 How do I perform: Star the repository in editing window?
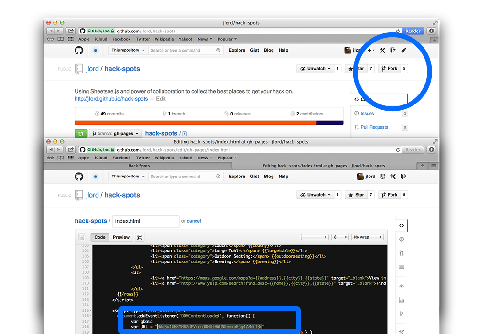click(x=356, y=195)
